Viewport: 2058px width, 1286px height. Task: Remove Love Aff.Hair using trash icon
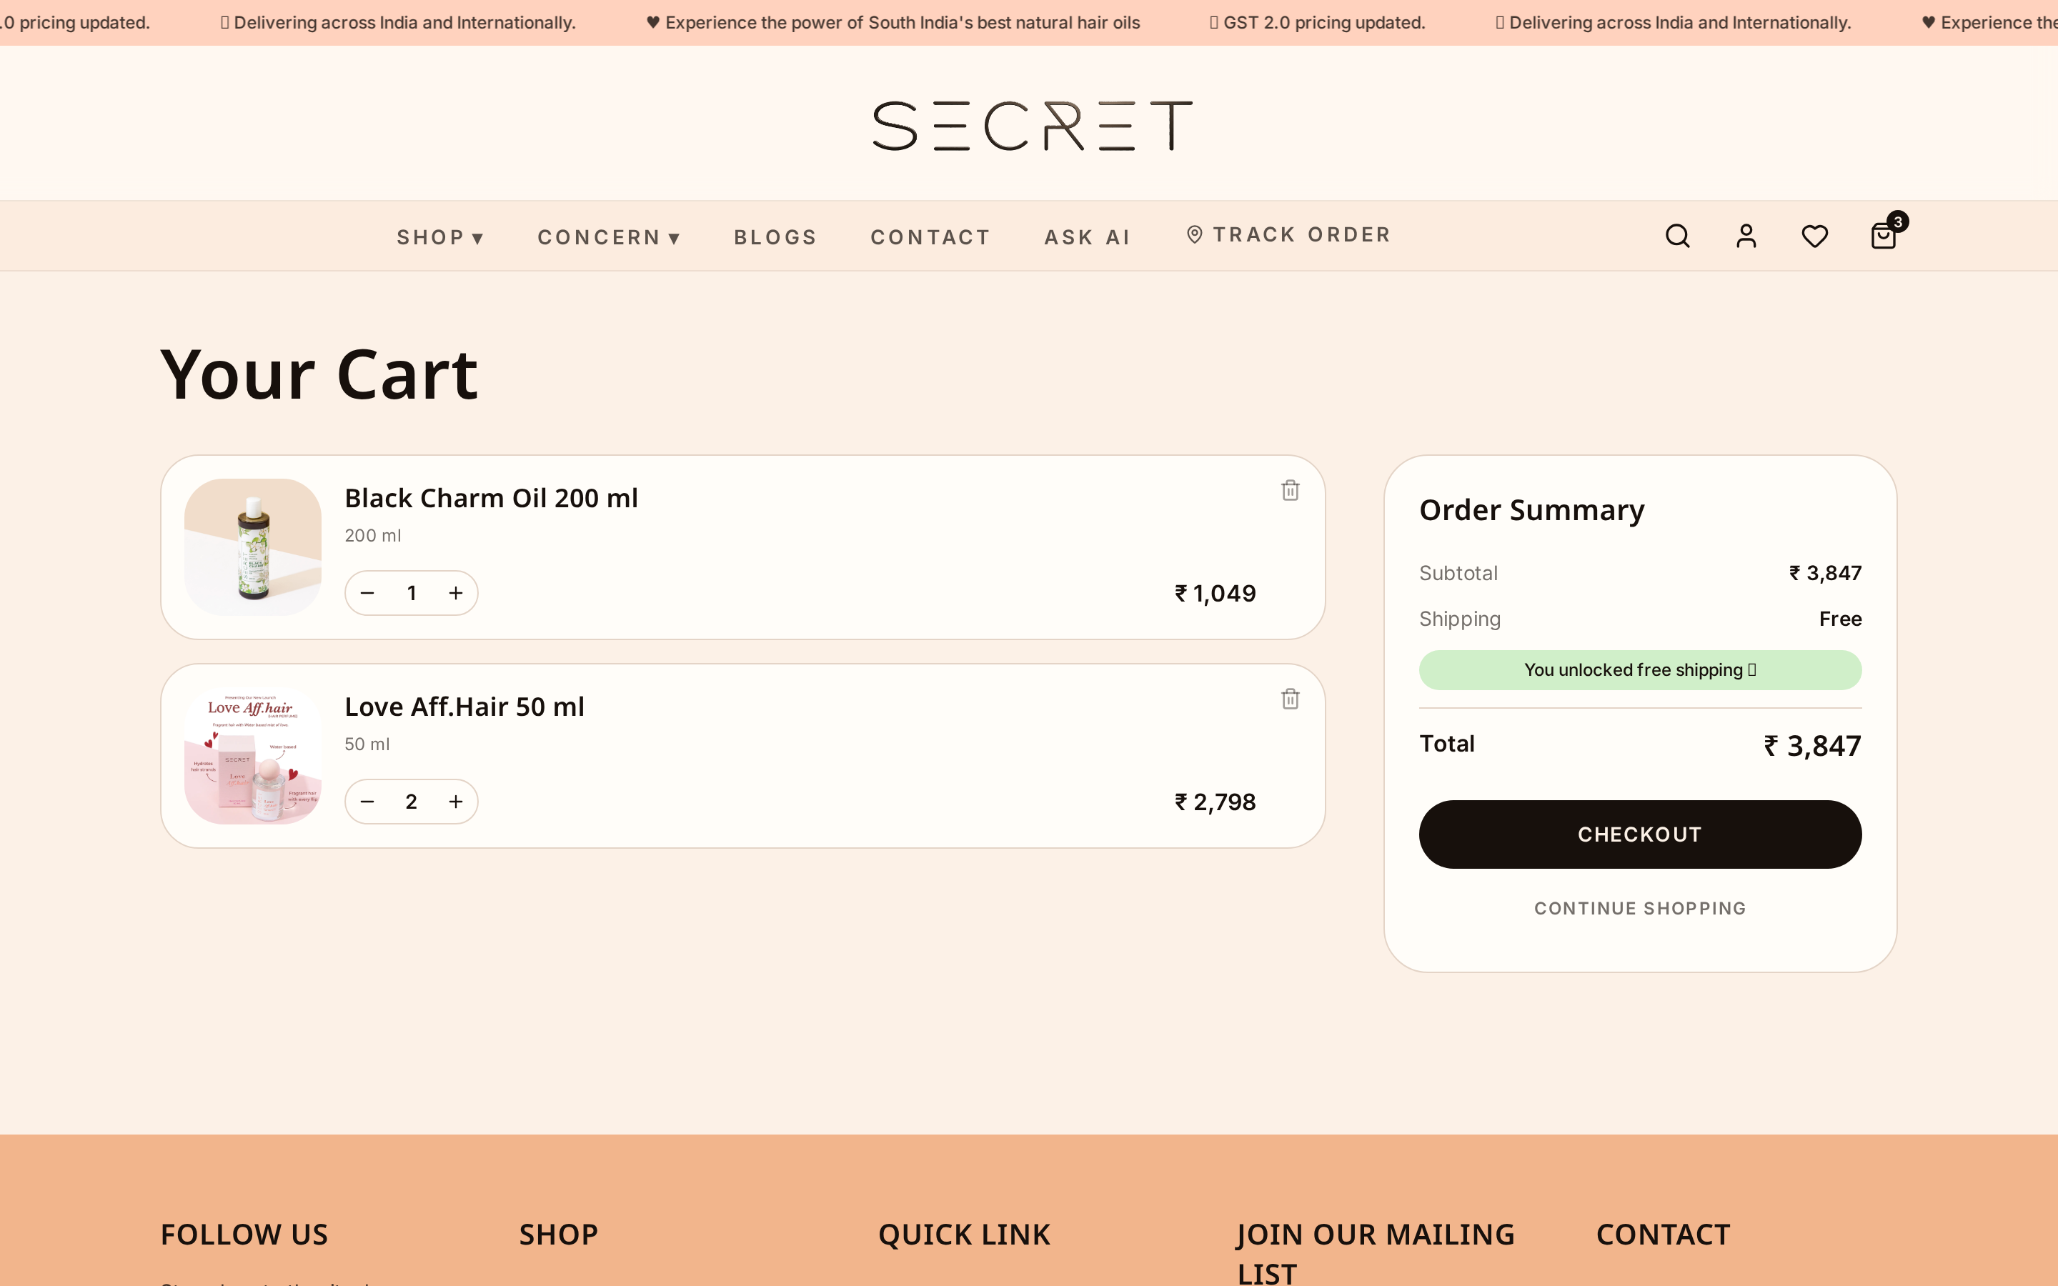(1290, 698)
